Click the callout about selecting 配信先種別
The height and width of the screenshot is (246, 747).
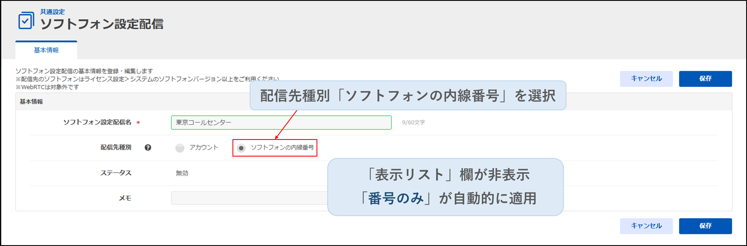pyautogui.click(x=407, y=95)
